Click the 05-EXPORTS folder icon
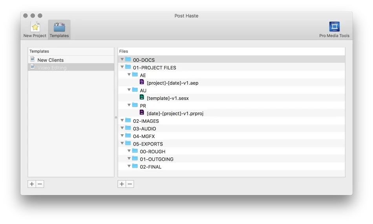Screen dimensions: 373x224 [x=128, y=143]
